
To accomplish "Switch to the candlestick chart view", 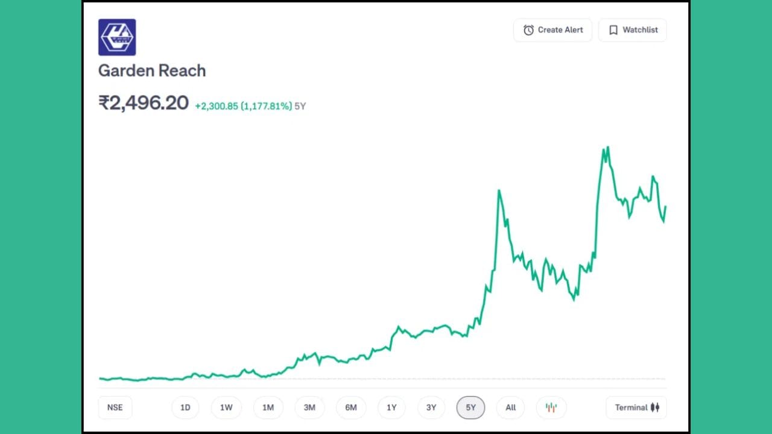I will (551, 407).
